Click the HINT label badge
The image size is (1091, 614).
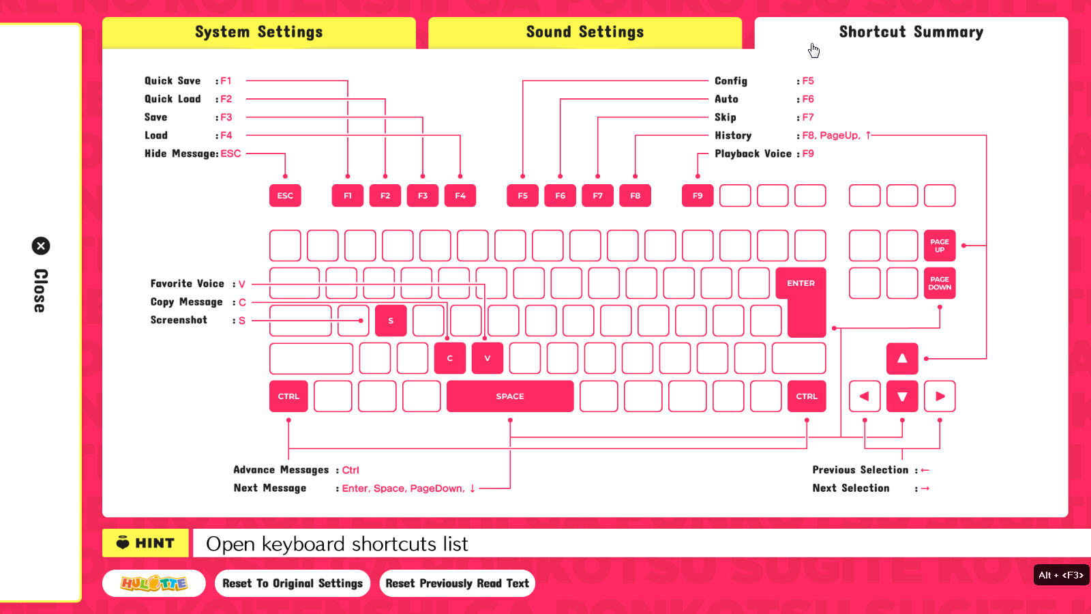tap(146, 543)
